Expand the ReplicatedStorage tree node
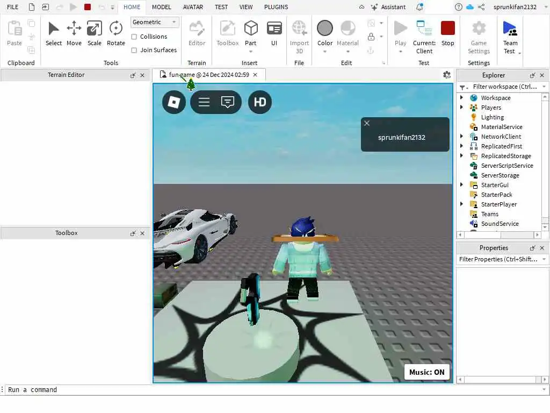This screenshot has width=550, height=413. (461, 155)
